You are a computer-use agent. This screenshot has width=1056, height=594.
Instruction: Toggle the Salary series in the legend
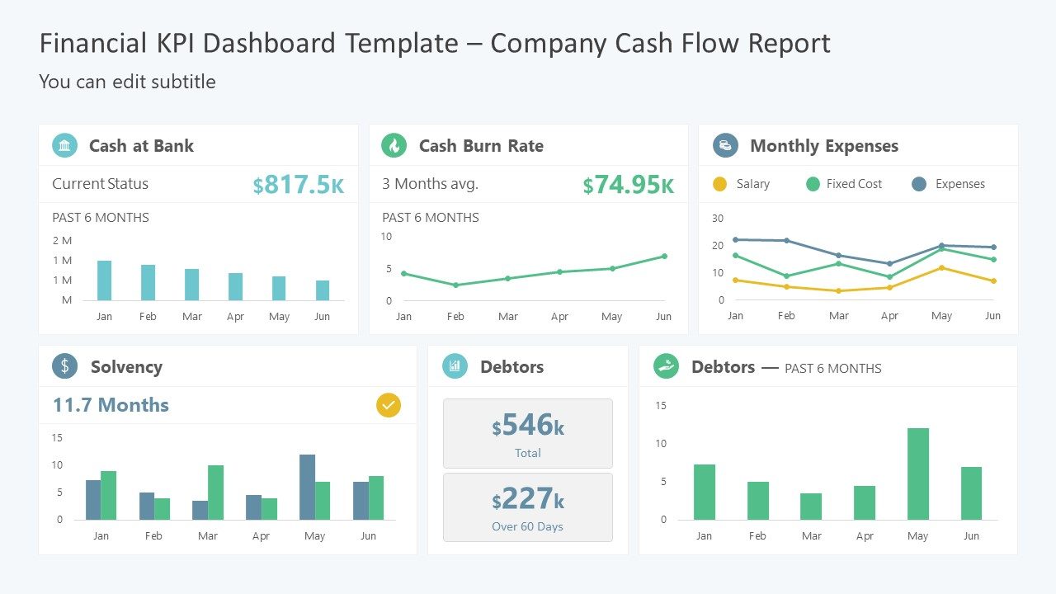[744, 184]
